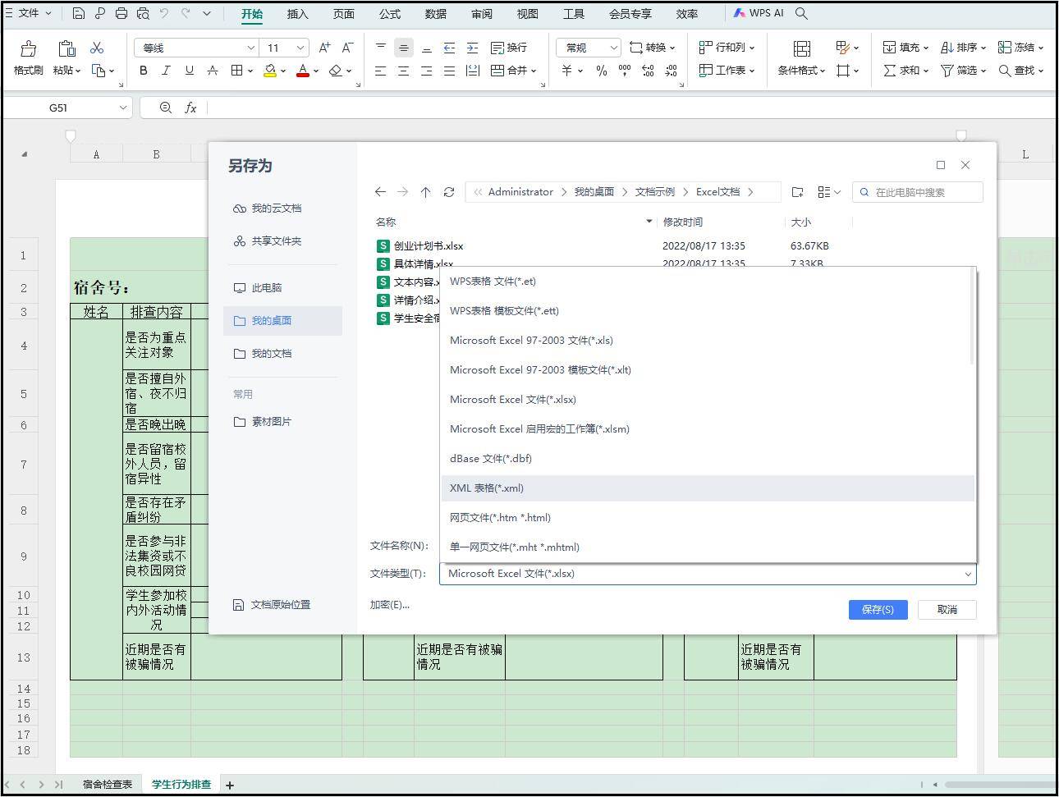Image resolution: width=1059 pixels, height=797 pixels.
Task: Click the Find (查找) magnifier icon
Action: click(x=1005, y=71)
